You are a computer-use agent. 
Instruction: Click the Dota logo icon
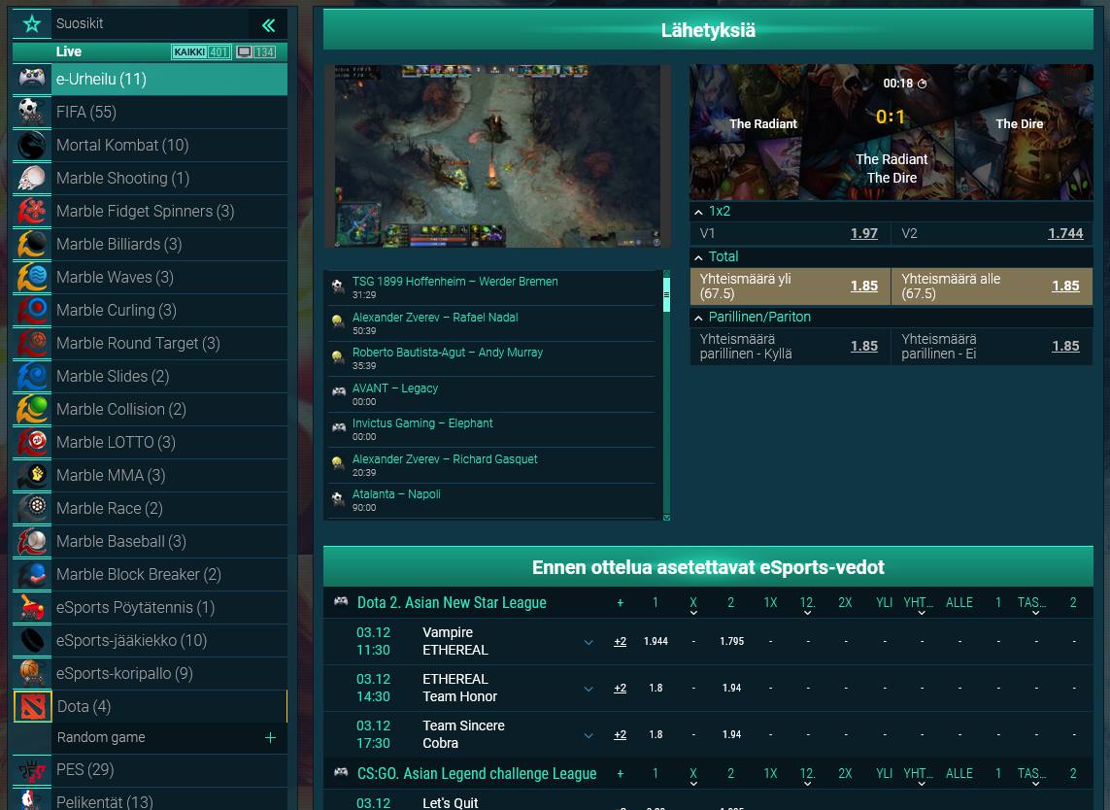[33, 707]
